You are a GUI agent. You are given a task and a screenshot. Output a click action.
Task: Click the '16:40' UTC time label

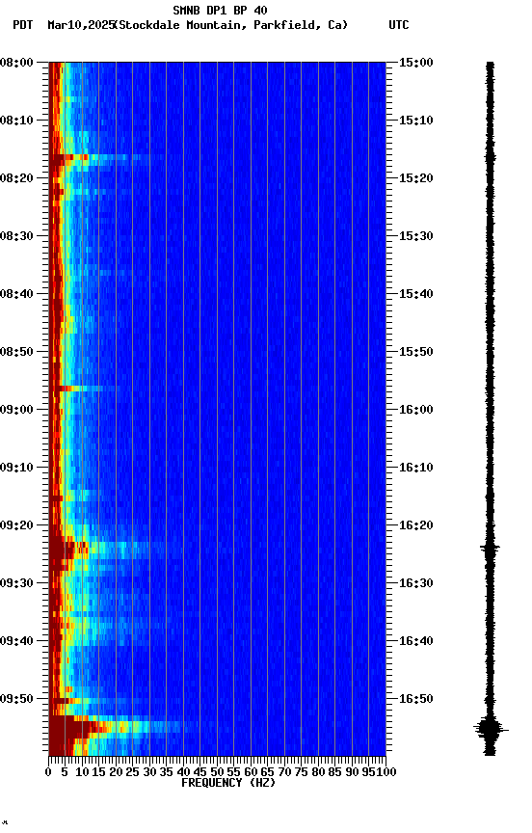coord(415,641)
